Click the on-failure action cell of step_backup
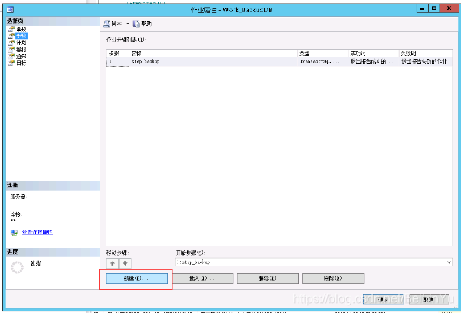Image resolution: width=461 pixels, height=313 pixels. click(426, 61)
